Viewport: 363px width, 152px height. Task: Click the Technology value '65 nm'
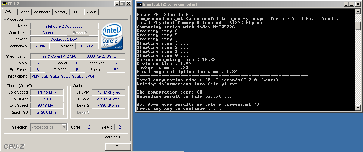[40, 46]
